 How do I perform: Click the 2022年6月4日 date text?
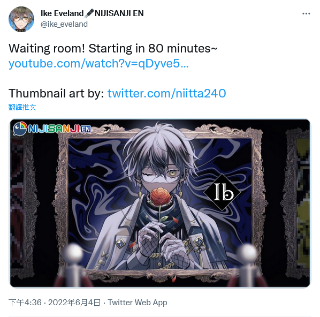74,303
